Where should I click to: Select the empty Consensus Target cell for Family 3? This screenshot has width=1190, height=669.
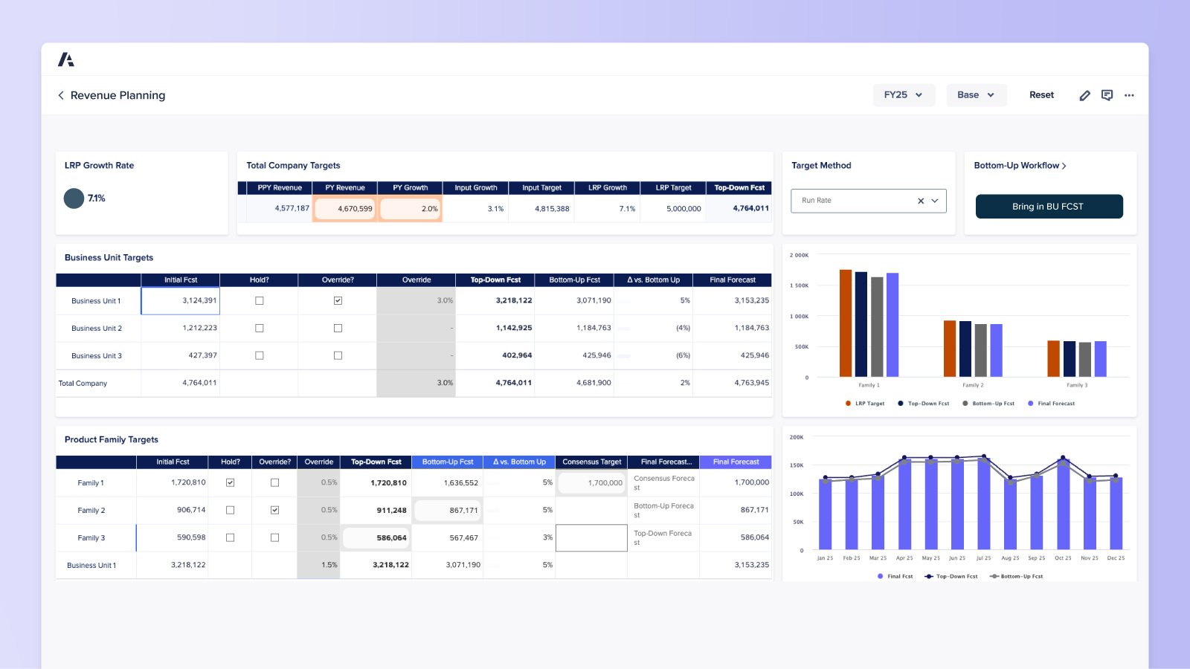pyautogui.click(x=591, y=537)
